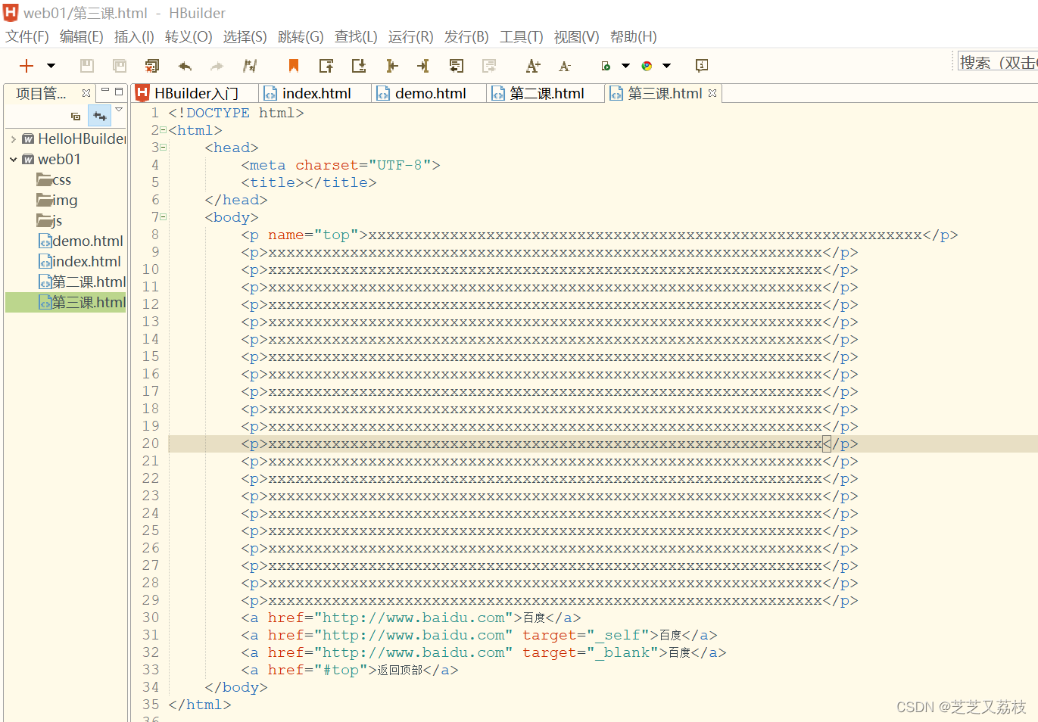Click the jump-to-previous arrow toolbar icon
The width and height of the screenshot is (1038, 722).
326,66
